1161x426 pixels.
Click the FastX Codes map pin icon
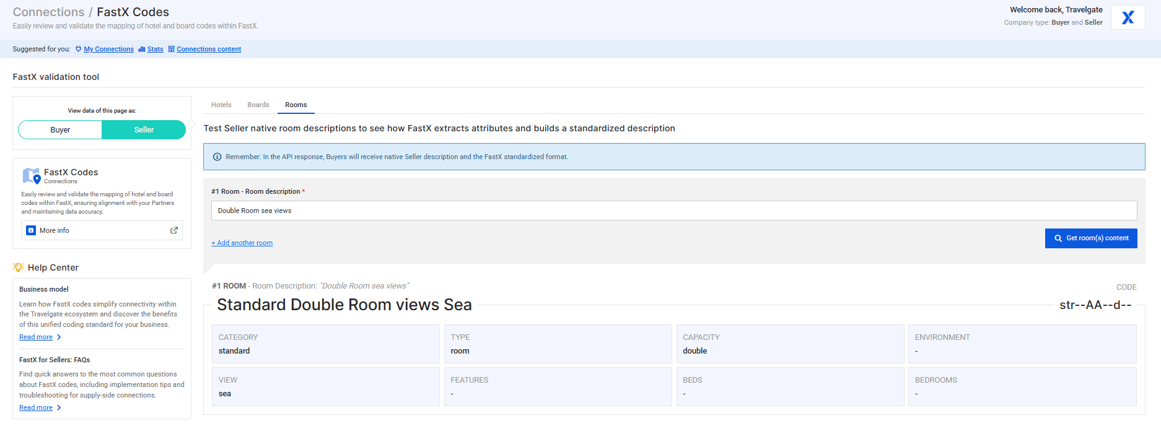(32, 176)
